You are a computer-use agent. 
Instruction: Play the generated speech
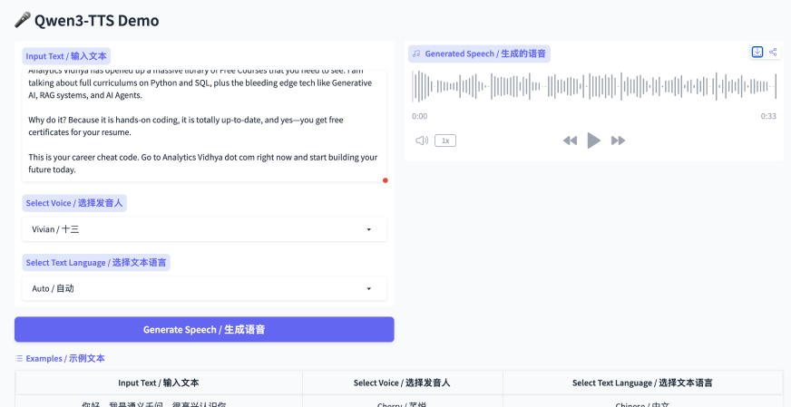(x=594, y=141)
